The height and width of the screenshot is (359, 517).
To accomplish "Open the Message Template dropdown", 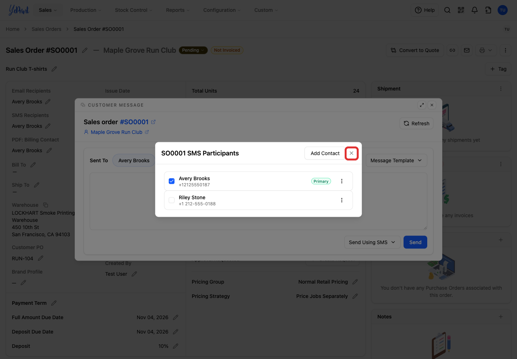I will 396,160.
